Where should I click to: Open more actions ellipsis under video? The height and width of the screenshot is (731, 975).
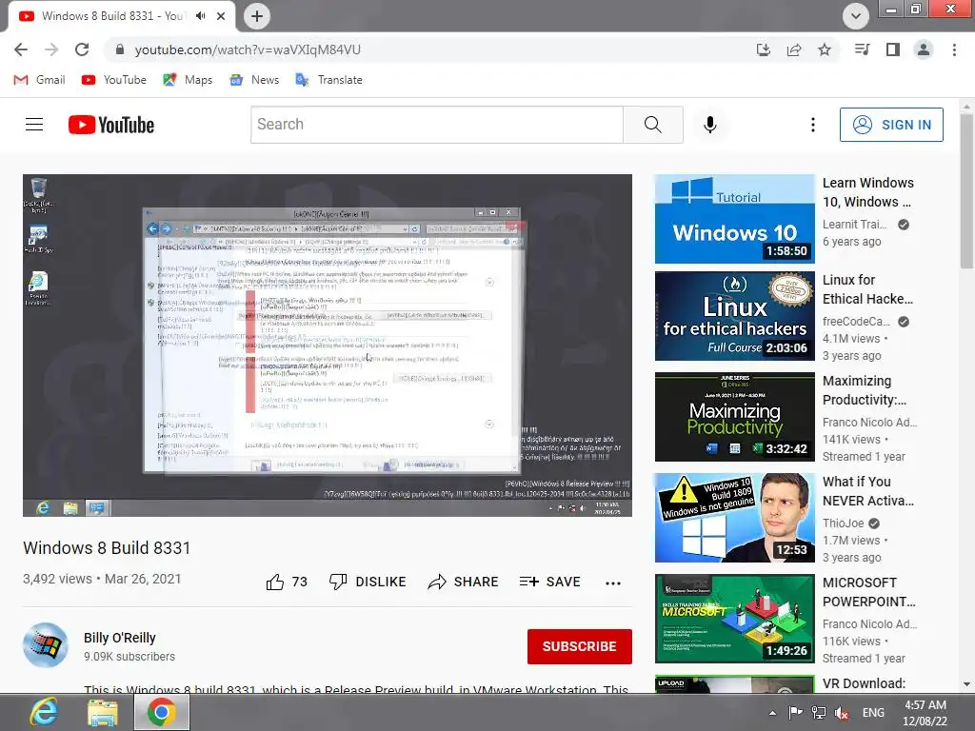point(613,583)
